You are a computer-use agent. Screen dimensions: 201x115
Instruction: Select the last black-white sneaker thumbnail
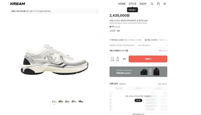tap(80, 101)
